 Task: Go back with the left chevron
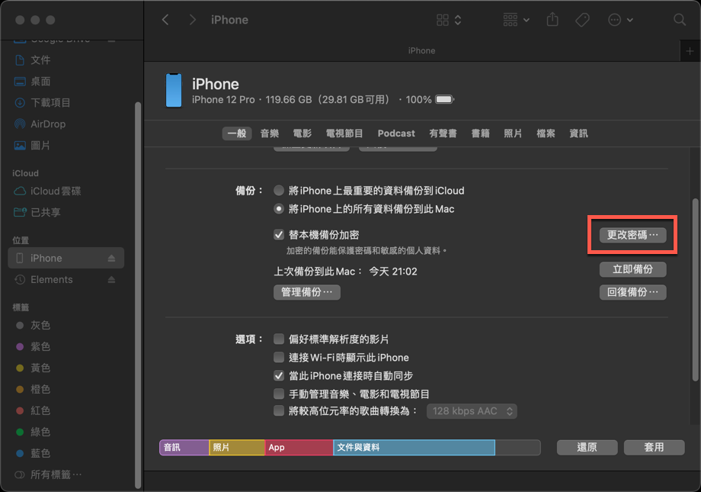165,20
